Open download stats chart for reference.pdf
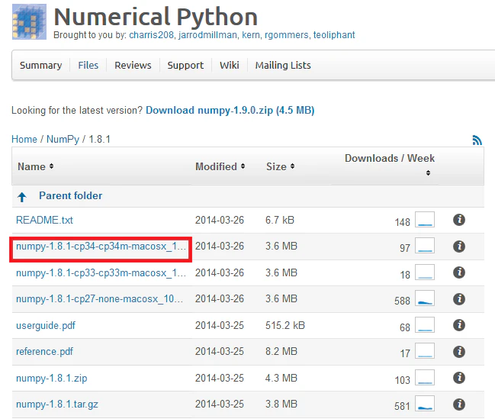The image size is (495, 419). coord(425,351)
